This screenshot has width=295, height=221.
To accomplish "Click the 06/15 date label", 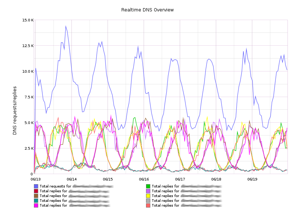I will click(x=108, y=179).
